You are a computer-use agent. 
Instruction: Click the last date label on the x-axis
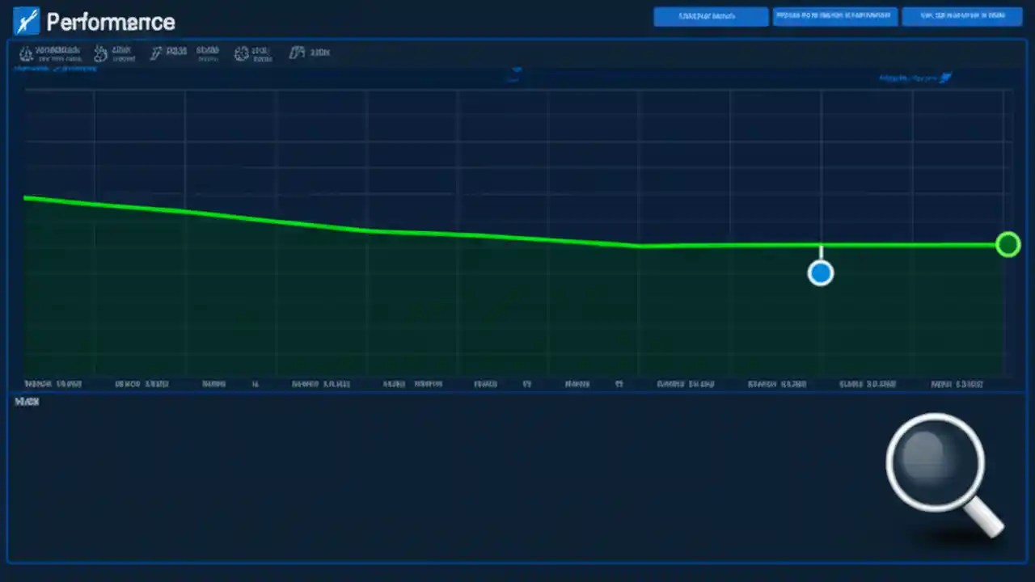click(957, 383)
